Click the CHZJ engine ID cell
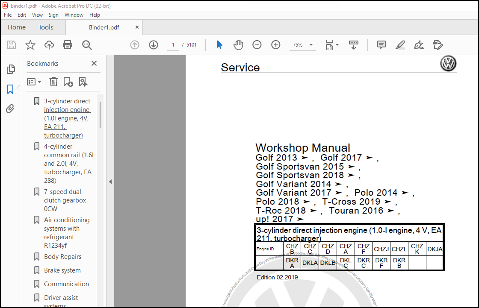 (x=381, y=249)
